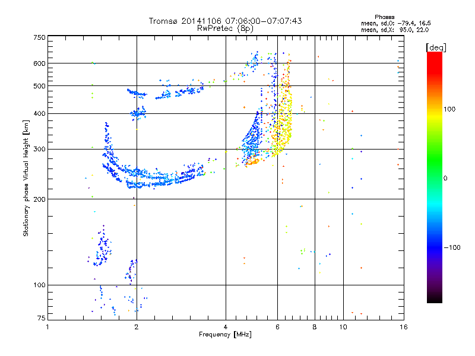Viewport: 475px width, 356px height.
Task: Click the 'mean, sd,O: -79.4, 16.5' line
Action: click(x=395, y=23)
